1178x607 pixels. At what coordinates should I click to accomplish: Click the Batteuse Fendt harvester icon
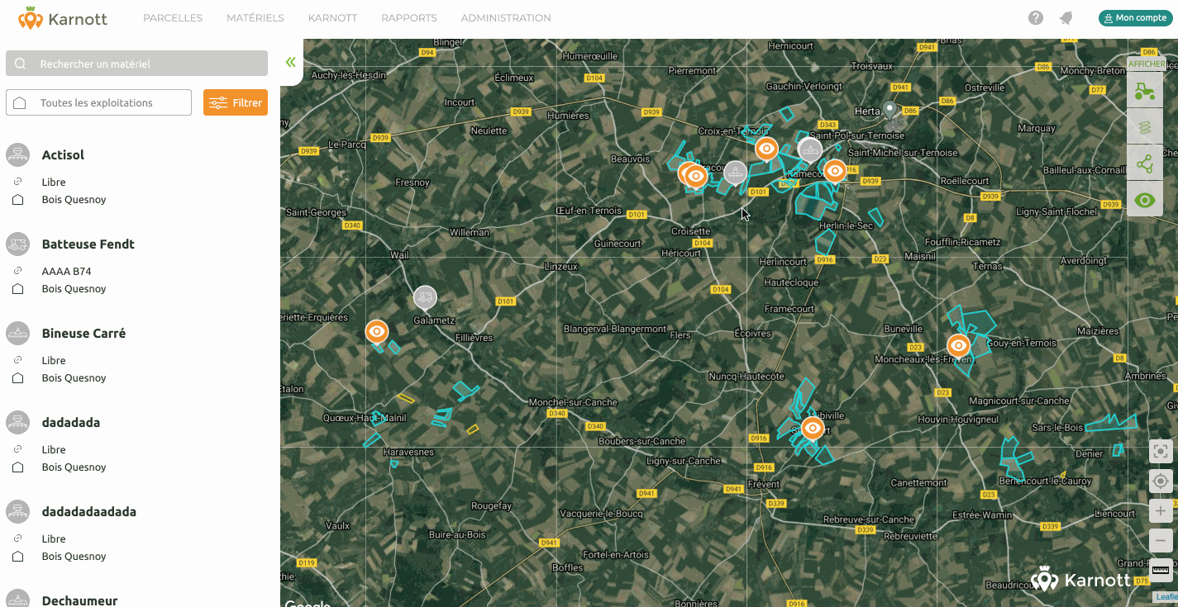coord(17,244)
